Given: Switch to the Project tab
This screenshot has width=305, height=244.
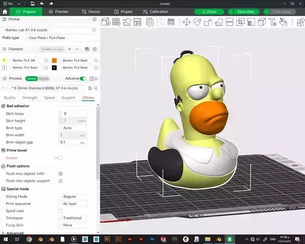Looking at the screenshot, I should point(123,12).
